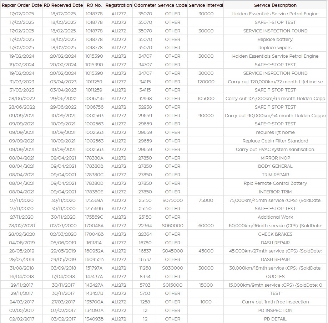Click 'Carry out 90,000km/54 month Holden Cappe' cell
Screen dimensions: 328x323
(275, 115)
